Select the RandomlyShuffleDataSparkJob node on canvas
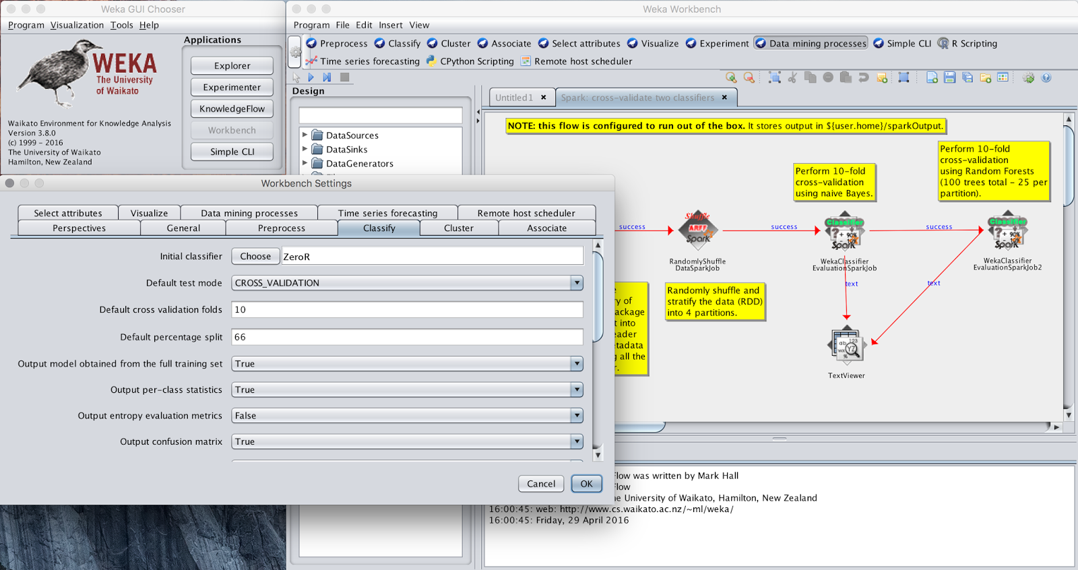This screenshot has height=570, width=1078. [x=697, y=230]
